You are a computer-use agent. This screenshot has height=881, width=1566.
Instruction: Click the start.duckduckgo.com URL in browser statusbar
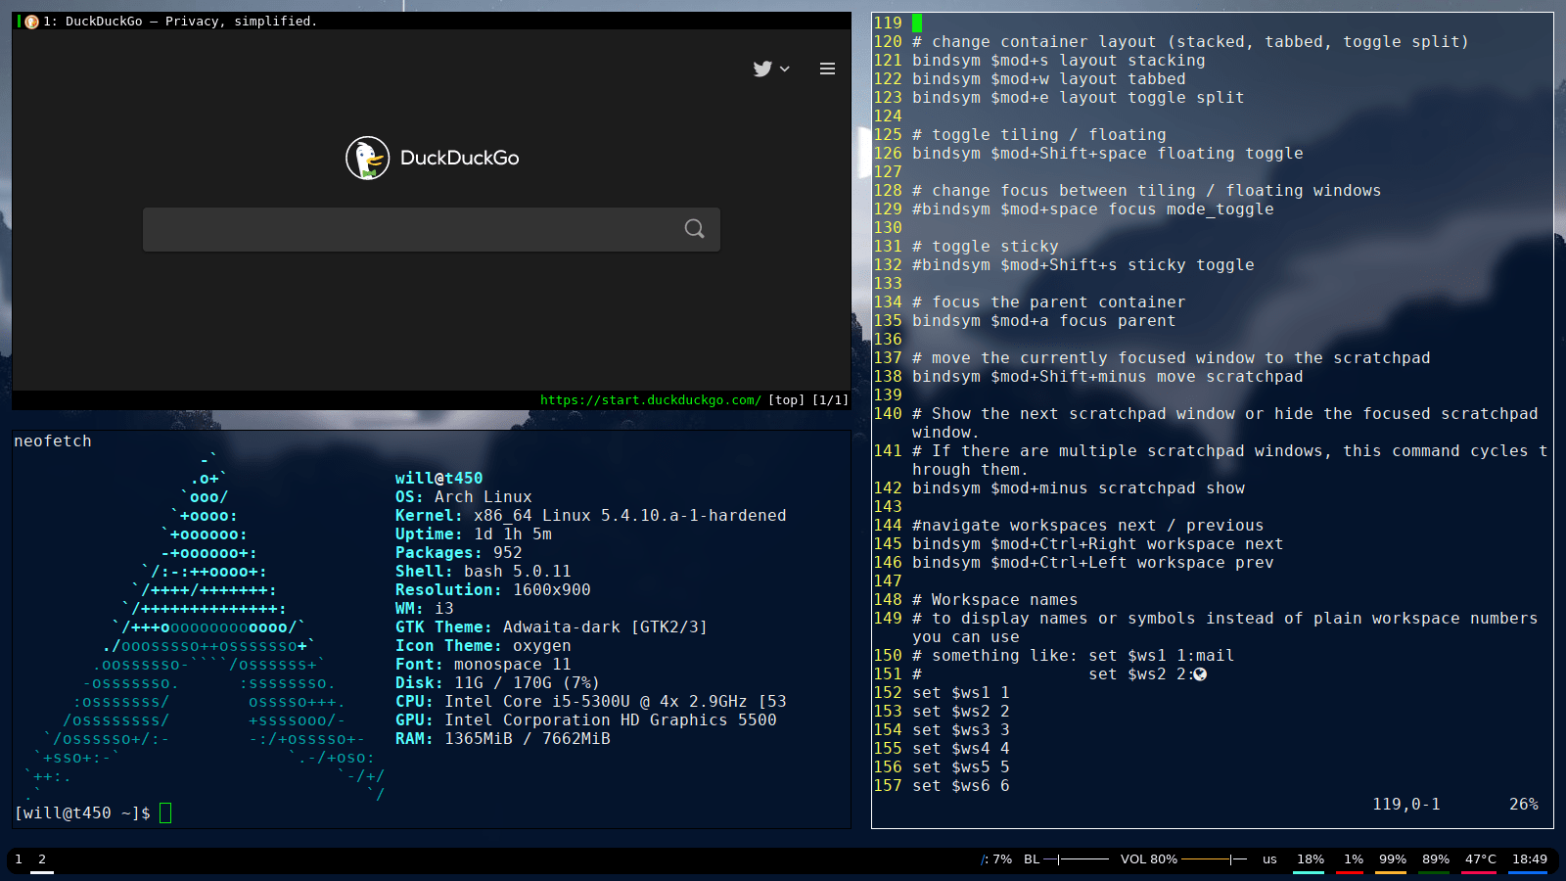coord(650,399)
